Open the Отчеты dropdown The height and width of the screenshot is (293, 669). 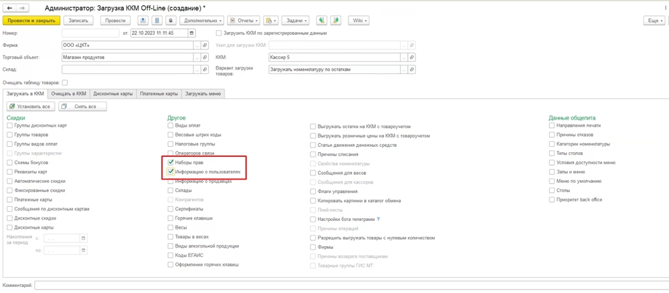coord(244,21)
